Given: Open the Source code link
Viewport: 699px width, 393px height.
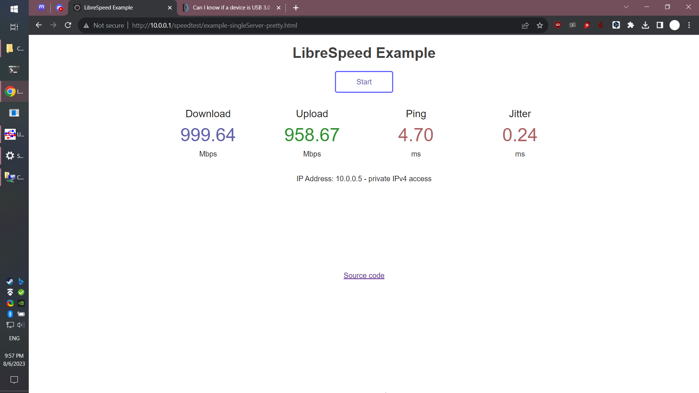Looking at the screenshot, I should [x=364, y=275].
